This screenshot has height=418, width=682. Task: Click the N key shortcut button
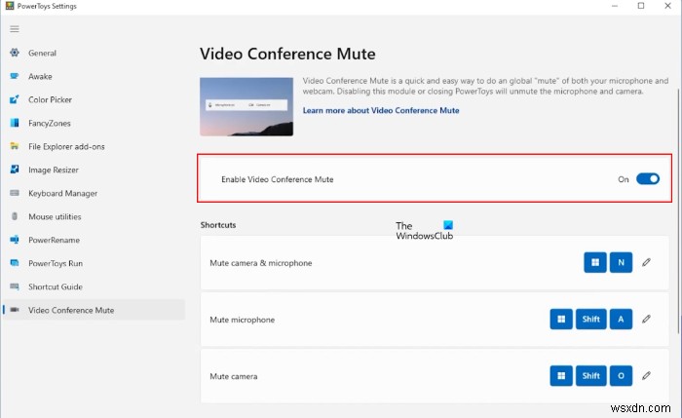pos(620,262)
